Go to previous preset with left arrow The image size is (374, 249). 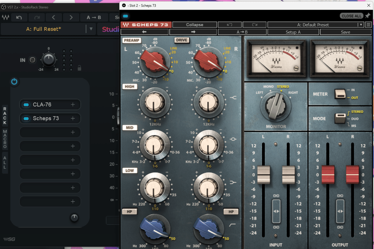(x=145, y=32)
